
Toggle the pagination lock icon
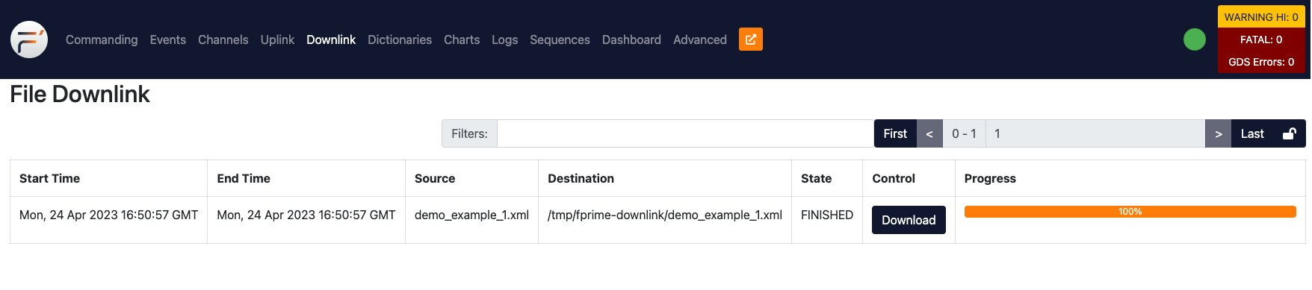[1290, 134]
